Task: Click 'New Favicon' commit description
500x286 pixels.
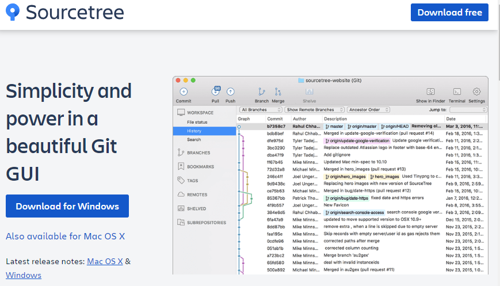Action: point(336,205)
